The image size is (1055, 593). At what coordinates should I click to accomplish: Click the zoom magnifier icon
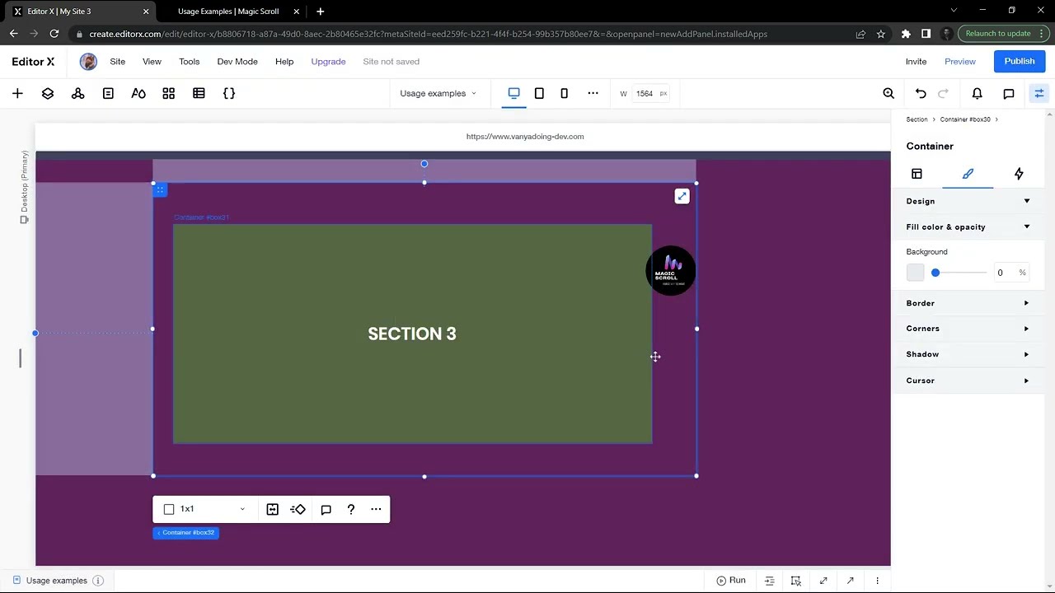coord(889,94)
